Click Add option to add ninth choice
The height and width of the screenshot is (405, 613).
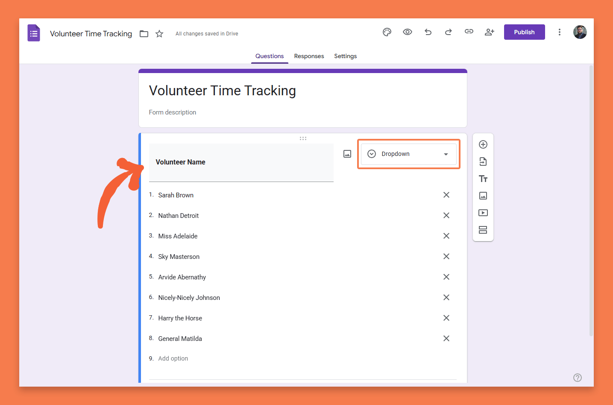pos(173,358)
